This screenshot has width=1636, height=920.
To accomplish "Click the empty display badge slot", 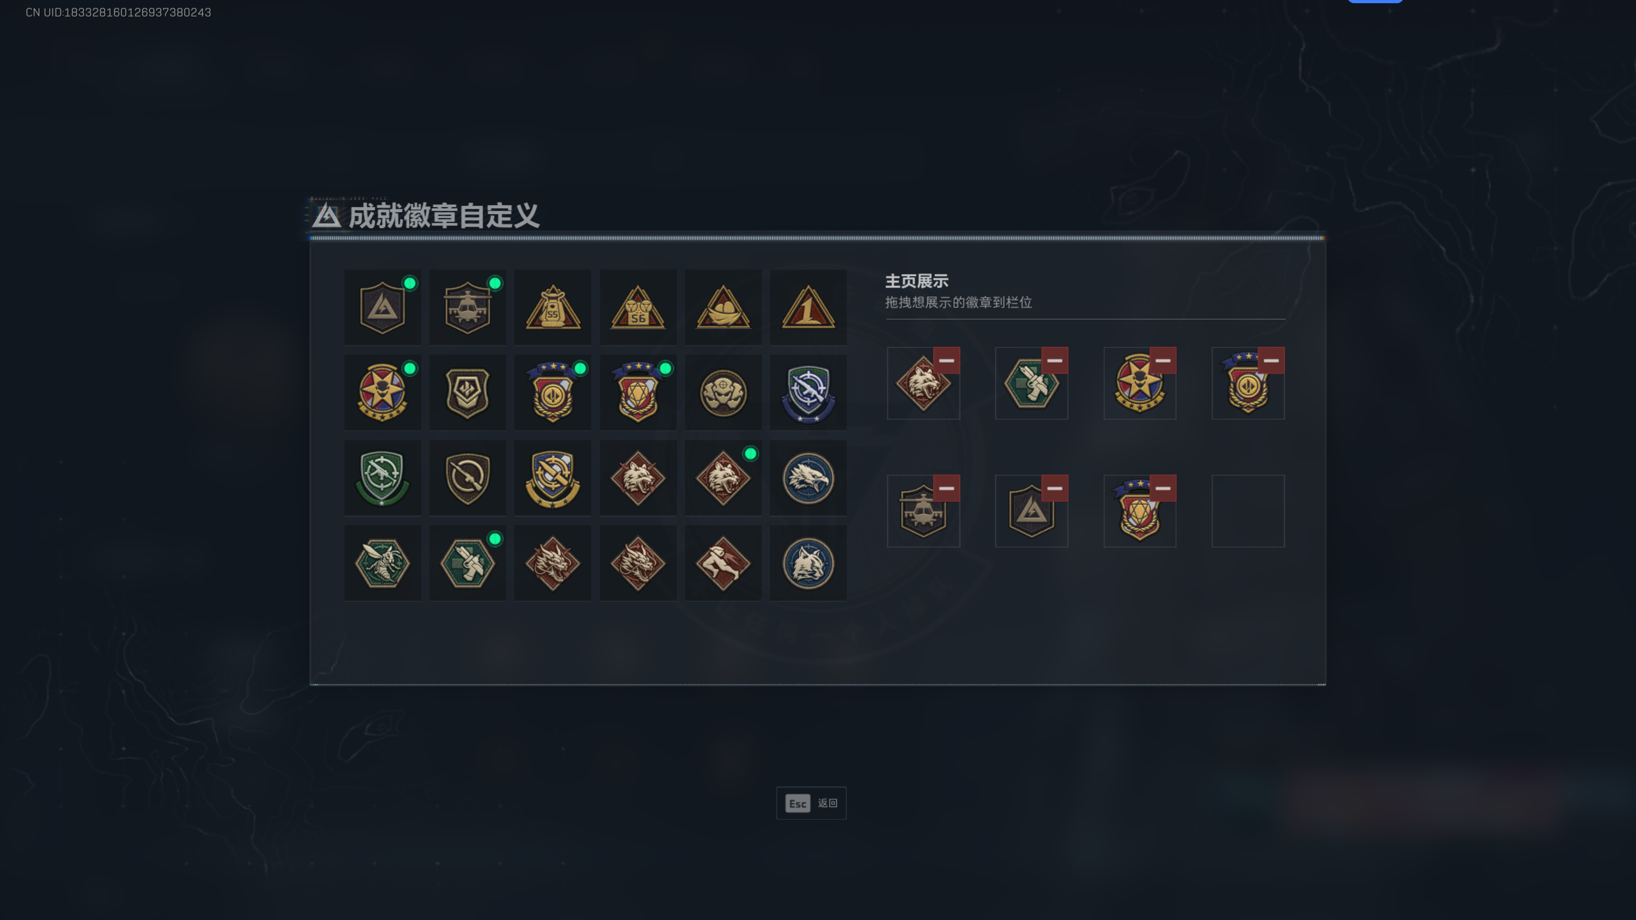I will pyautogui.click(x=1248, y=510).
